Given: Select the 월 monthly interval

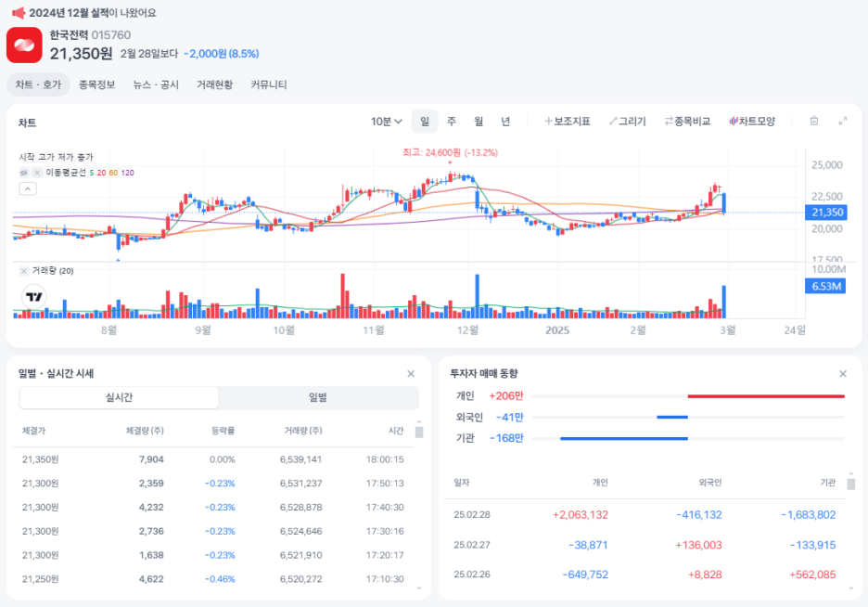Looking at the screenshot, I should (x=479, y=122).
